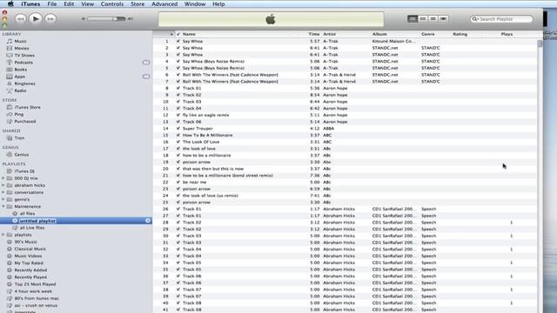
Task: Open the File menu
Action: click(x=52, y=3)
